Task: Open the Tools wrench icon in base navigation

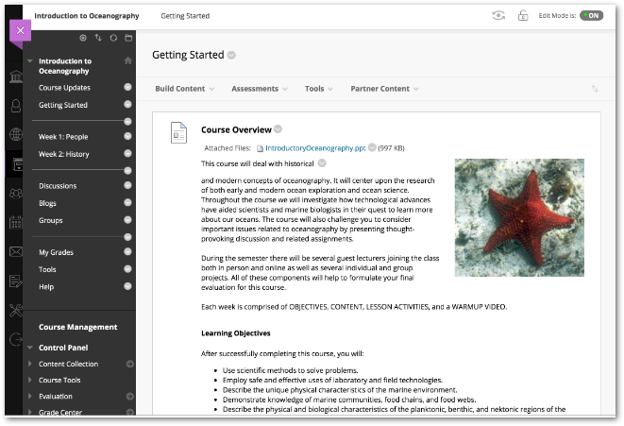Action: pos(16,310)
